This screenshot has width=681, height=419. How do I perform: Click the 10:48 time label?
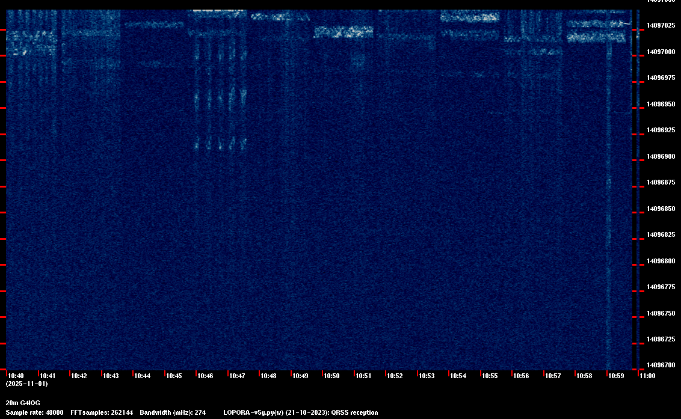point(268,376)
